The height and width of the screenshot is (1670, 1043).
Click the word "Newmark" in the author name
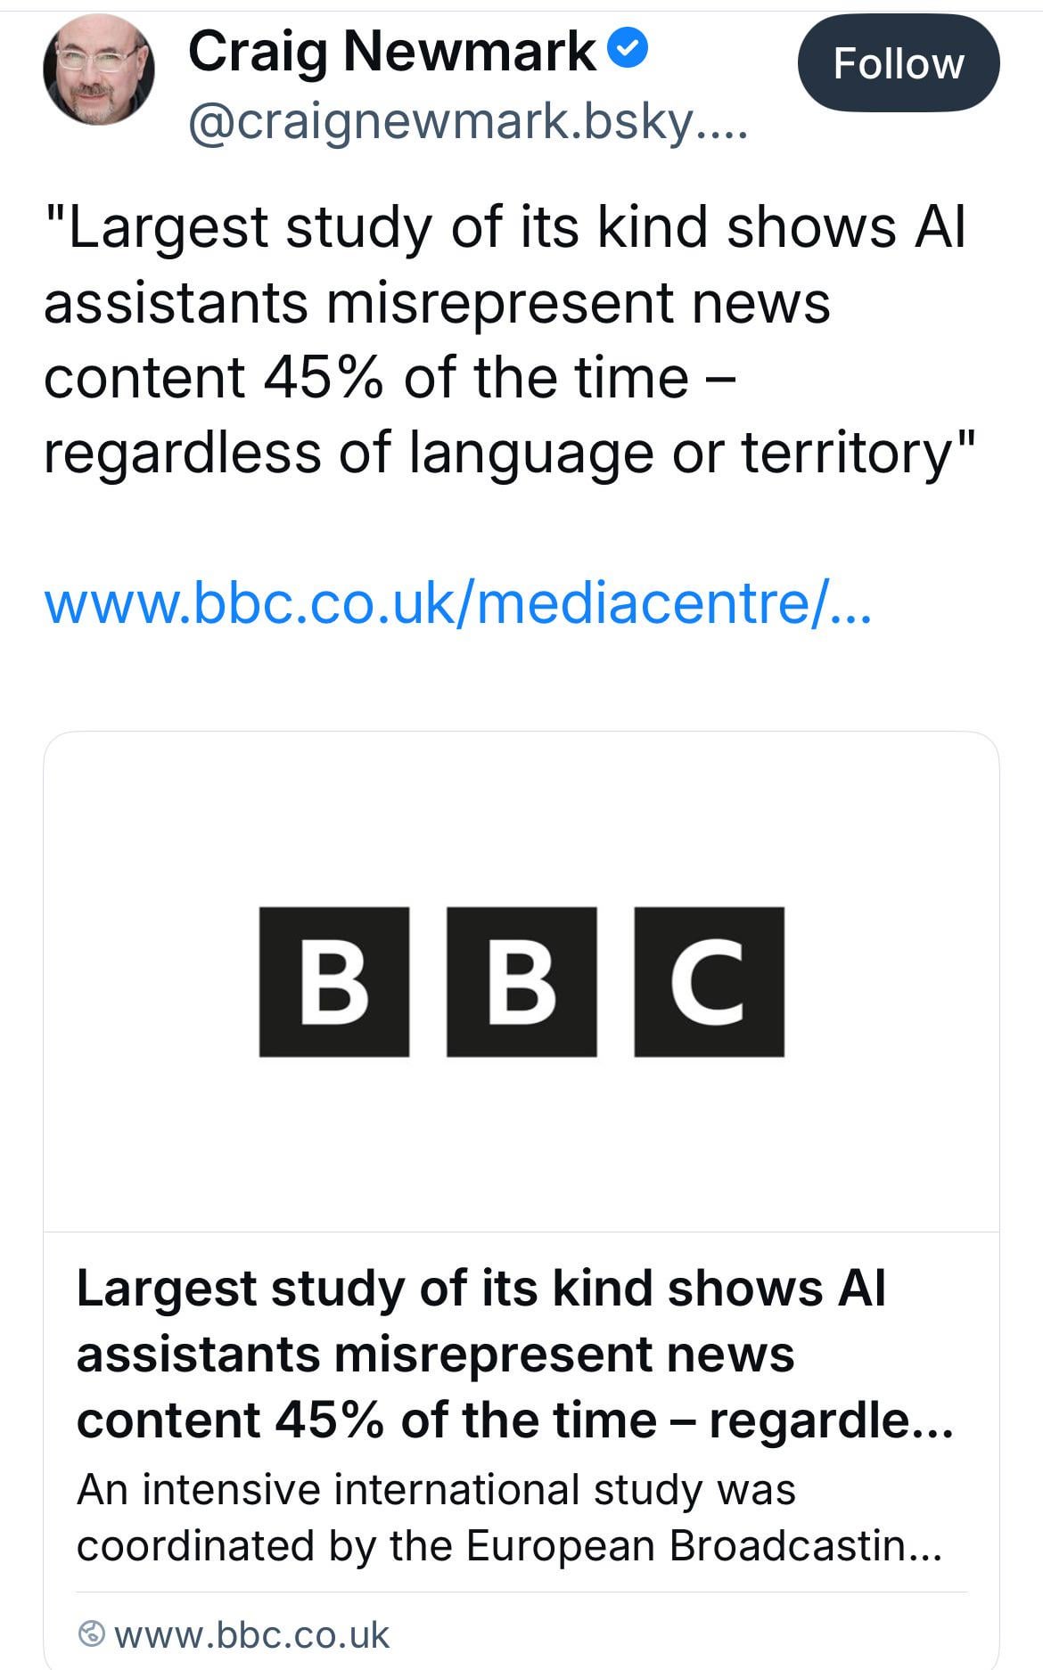coord(470,51)
